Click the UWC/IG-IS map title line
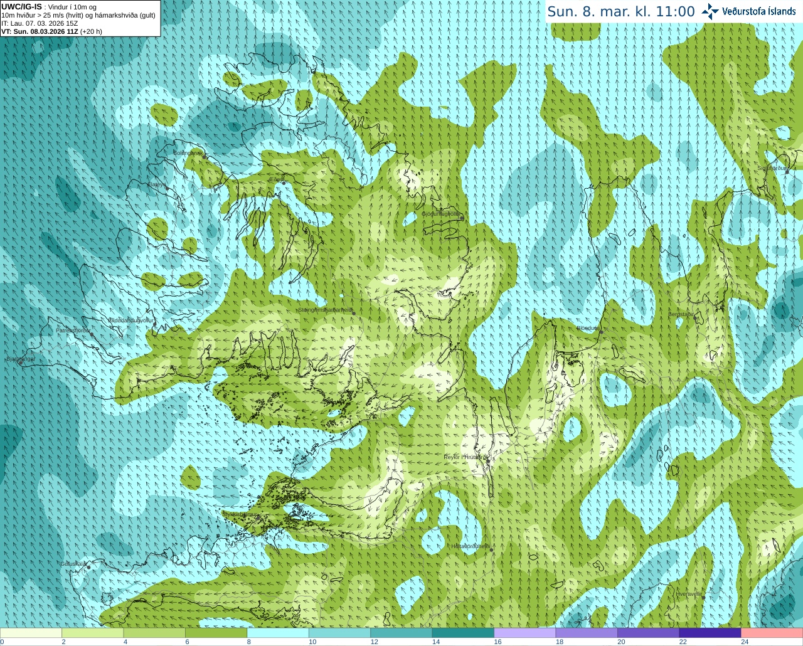This screenshot has height=646, width=803. tap(49, 7)
